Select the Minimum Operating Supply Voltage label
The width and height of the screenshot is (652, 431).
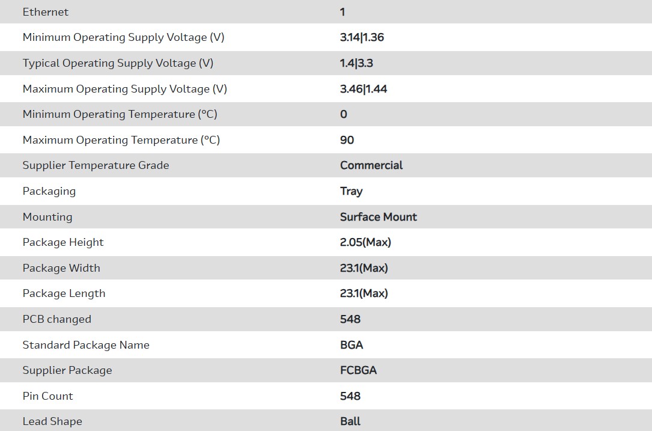click(123, 37)
